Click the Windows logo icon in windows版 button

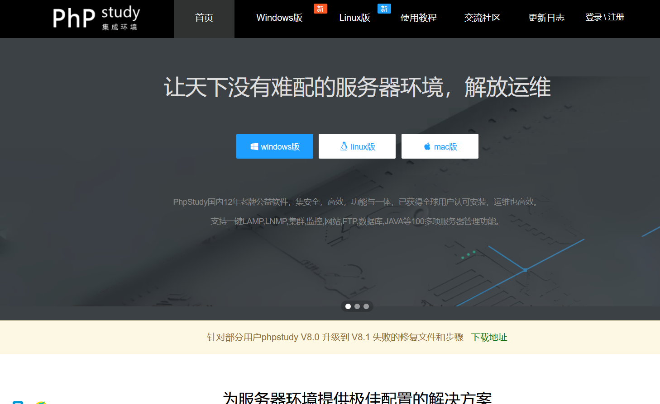[x=254, y=146]
